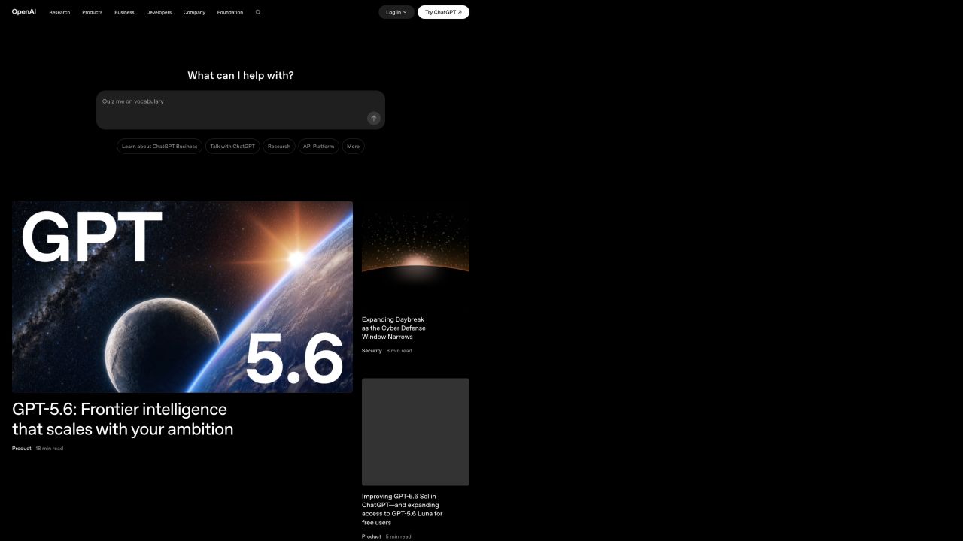Click the '18 min read' label
The width and height of the screenshot is (963, 541).
[x=50, y=449]
